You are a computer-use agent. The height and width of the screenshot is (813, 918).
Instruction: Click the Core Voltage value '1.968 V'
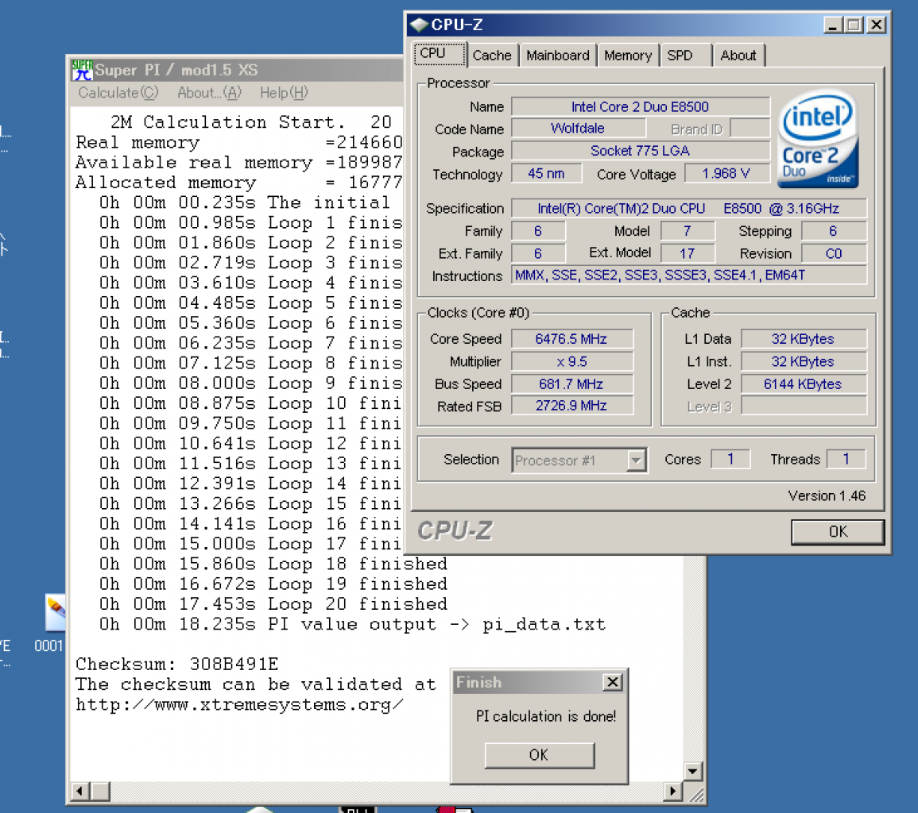pos(726,174)
